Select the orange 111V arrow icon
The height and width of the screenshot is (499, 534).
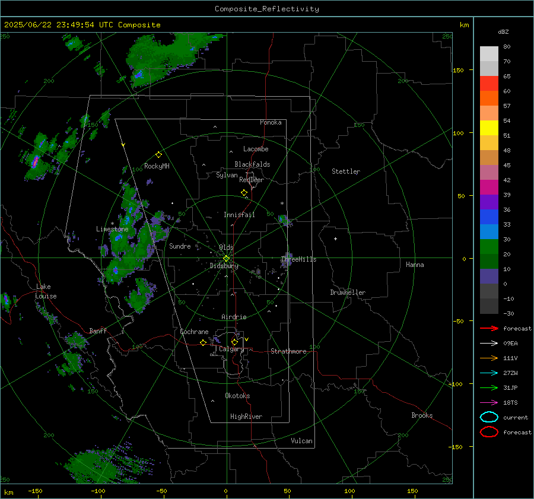[489, 358]
